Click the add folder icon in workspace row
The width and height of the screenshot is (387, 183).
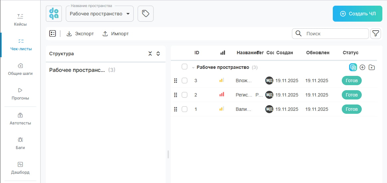tap(372, 67)
